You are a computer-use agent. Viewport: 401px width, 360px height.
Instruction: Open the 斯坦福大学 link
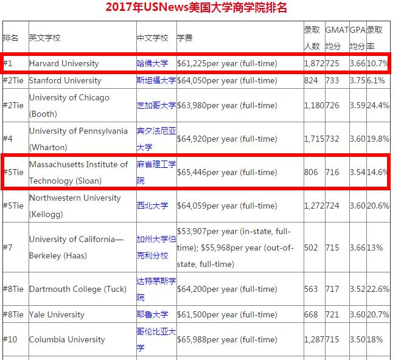(156, 80)
